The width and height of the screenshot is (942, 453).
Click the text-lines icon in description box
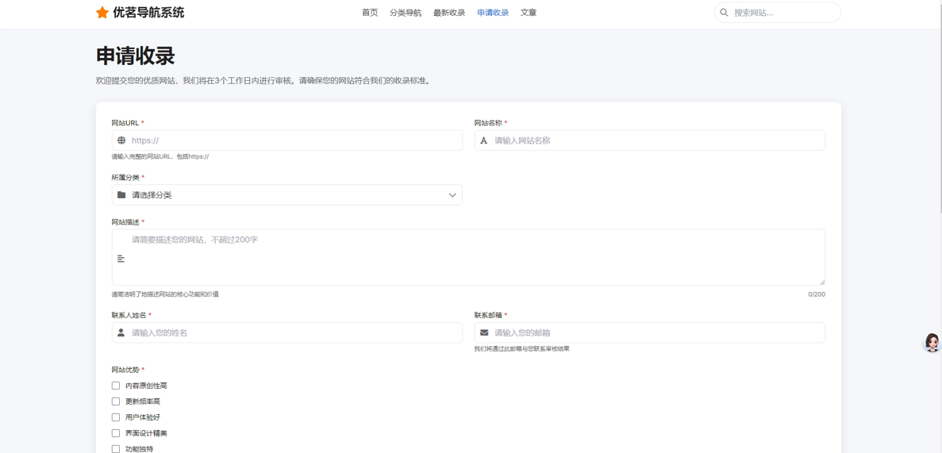point(121,259)
